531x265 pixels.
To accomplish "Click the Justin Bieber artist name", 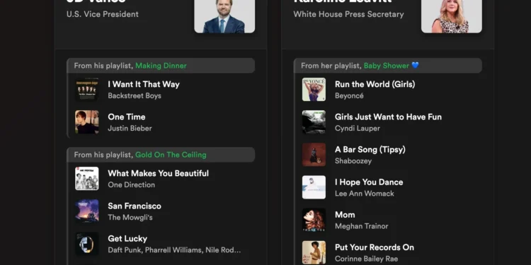I will pyautogui.click(x=130, y=129).
